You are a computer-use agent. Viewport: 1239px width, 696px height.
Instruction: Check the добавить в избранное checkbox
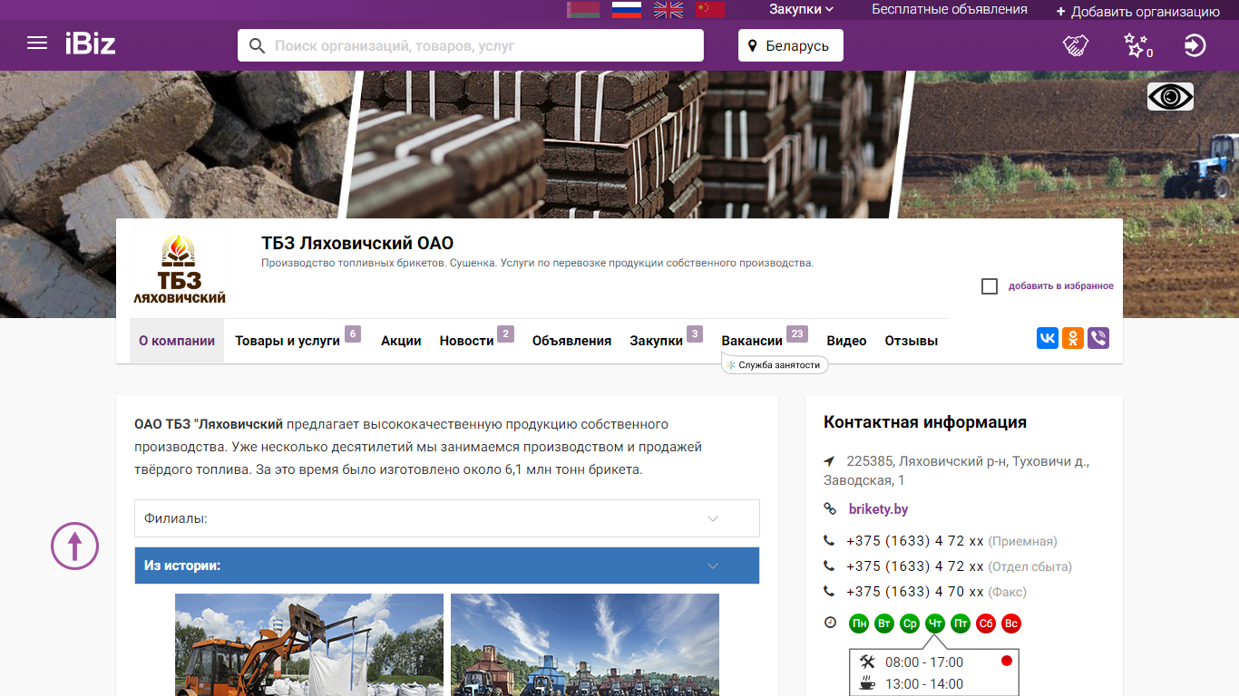coord(990,286)
